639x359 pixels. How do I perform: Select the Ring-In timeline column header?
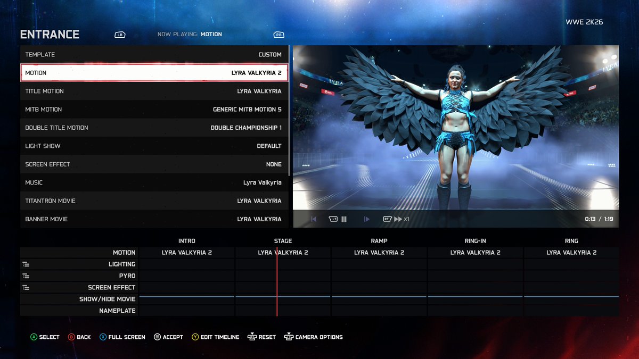[x=475, y=241]
